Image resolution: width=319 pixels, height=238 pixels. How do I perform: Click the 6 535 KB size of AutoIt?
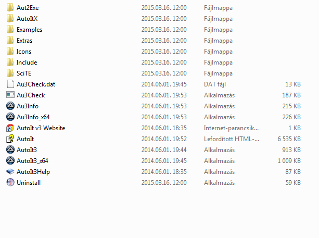(x=289, y=139)
